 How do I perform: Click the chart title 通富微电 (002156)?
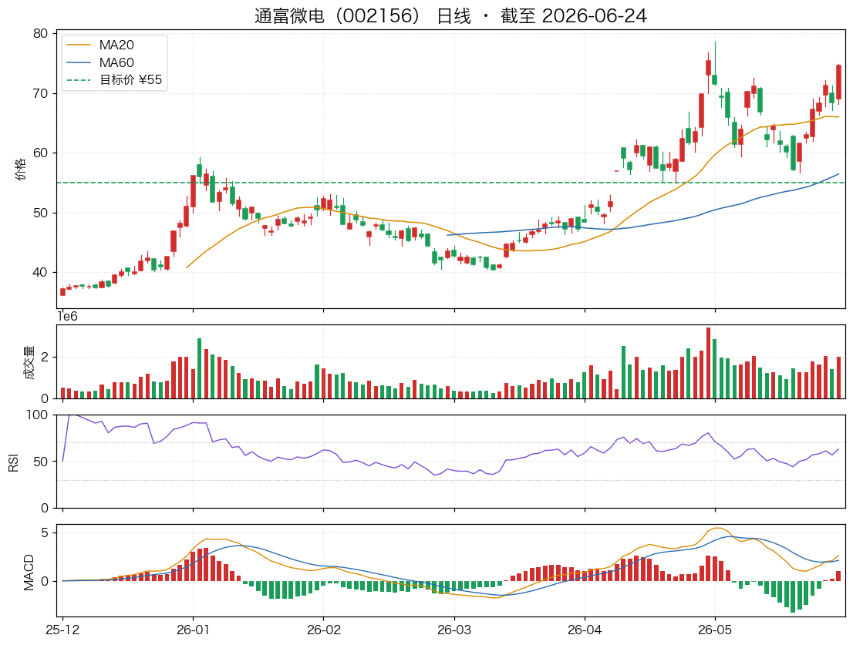click(450, 15)
